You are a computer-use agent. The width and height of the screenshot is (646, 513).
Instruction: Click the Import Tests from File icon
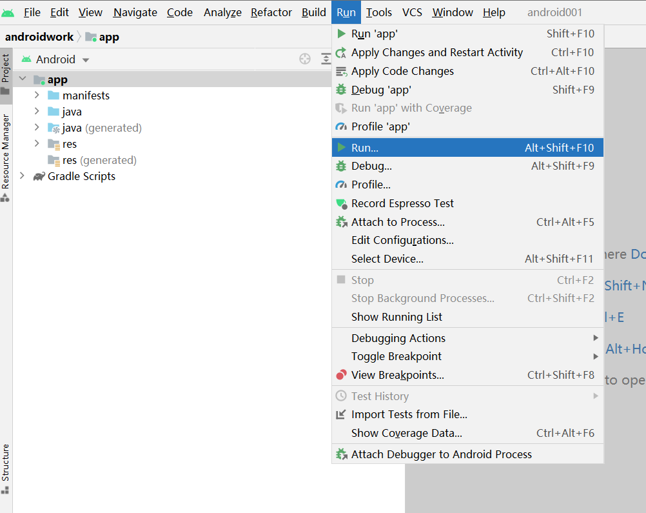pos(341,414)
